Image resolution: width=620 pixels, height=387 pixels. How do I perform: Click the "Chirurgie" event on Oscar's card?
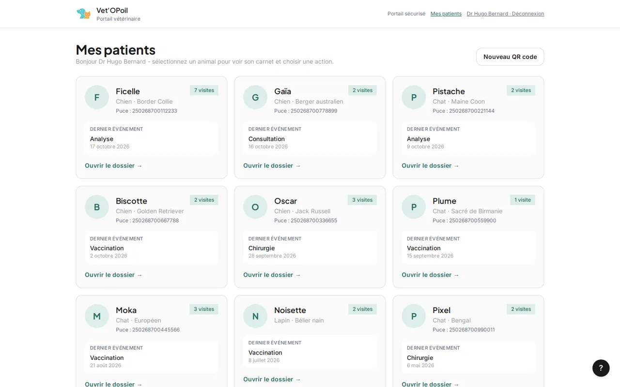click(262, 248)
